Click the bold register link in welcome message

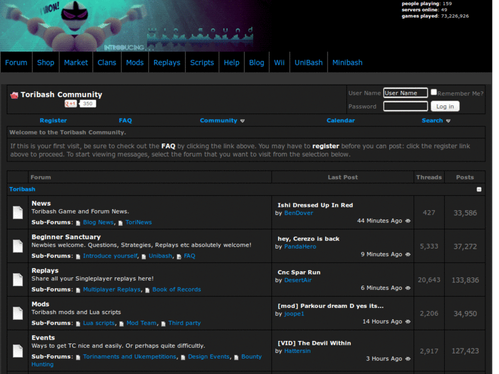(x=326, y=146)
